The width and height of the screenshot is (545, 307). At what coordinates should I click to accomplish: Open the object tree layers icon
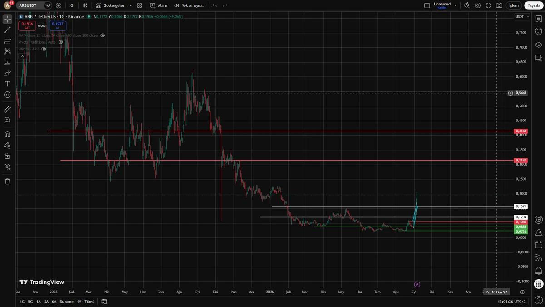point(539,45)
